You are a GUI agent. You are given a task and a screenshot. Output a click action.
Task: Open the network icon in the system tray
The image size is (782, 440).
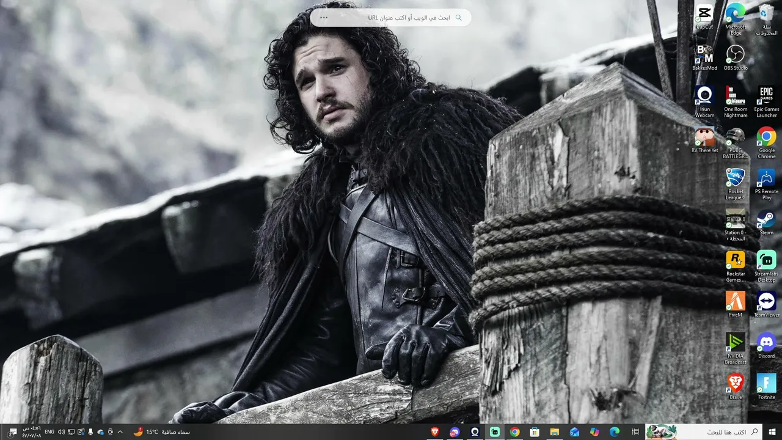[x=71, y=432]
